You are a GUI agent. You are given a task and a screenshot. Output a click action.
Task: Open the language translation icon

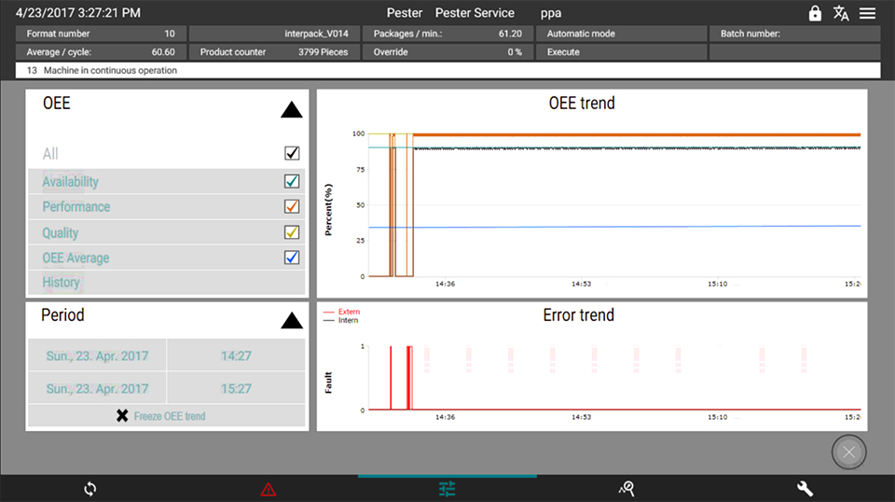click(x=841, y=13)
